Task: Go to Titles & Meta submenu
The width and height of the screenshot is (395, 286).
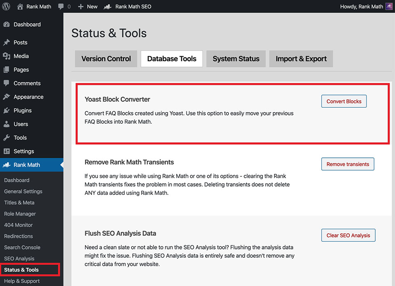Action: [19, 203]
